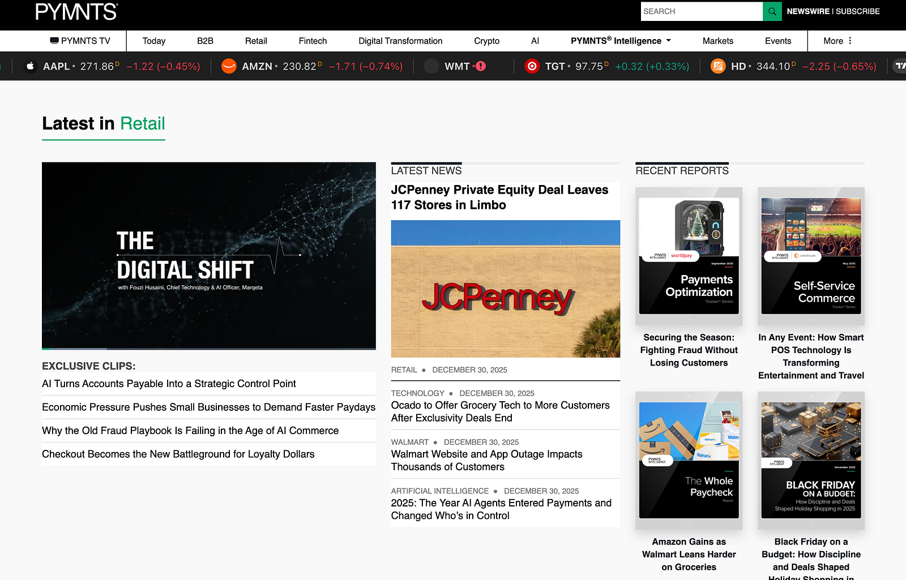906x580 pixels.
Task: Click the Latest in Retail heading
Action: coord(104,123)
